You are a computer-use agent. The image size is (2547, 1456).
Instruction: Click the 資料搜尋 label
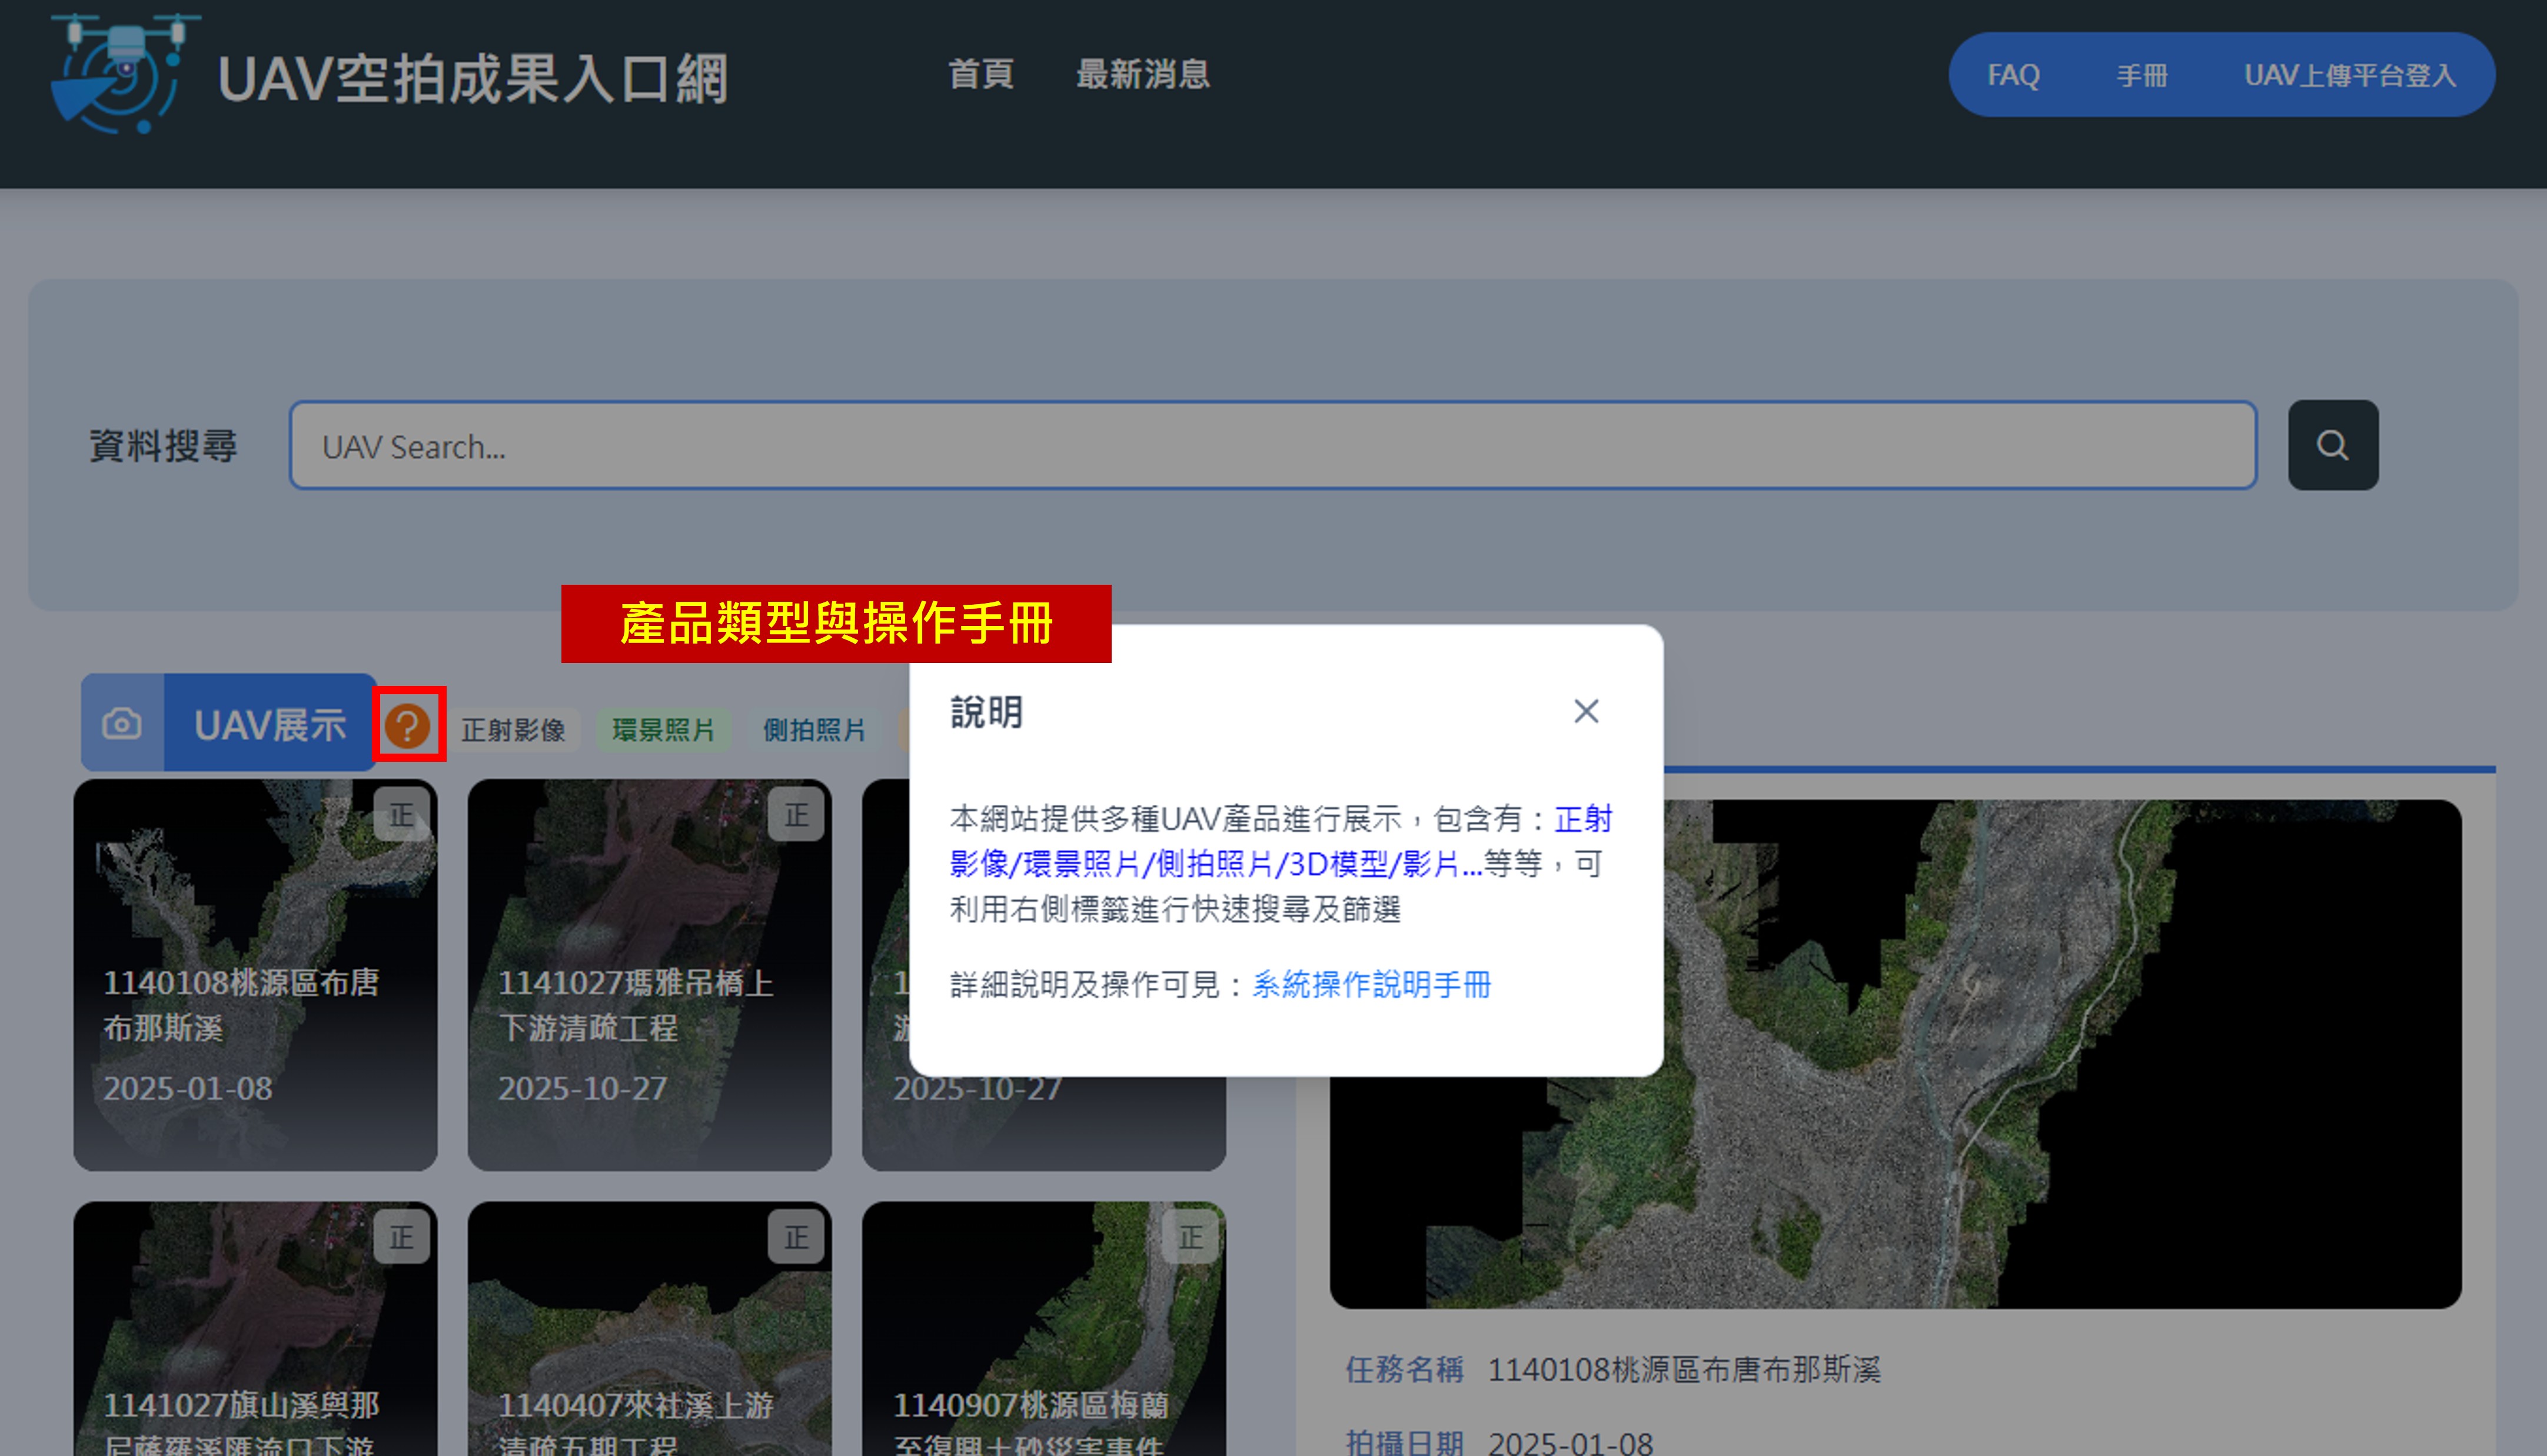pyautogui.click(x=163, y=445)
